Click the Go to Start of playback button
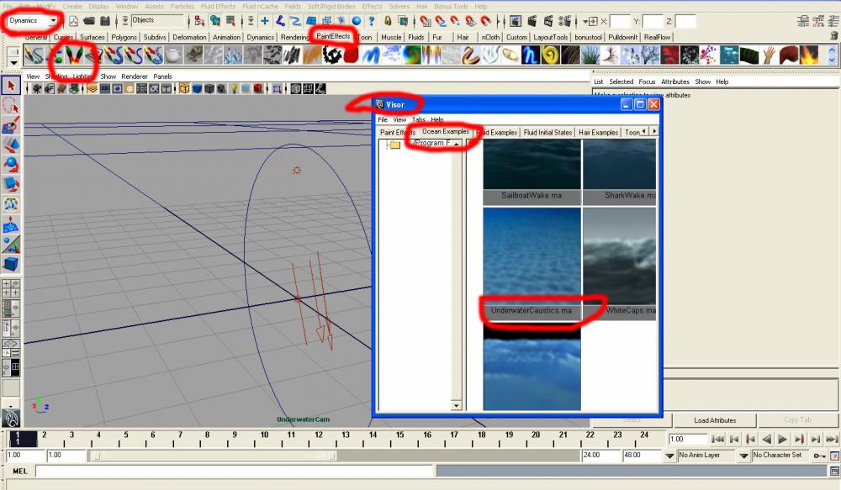Screen dimensions: 841x490 tap(717, 439)
